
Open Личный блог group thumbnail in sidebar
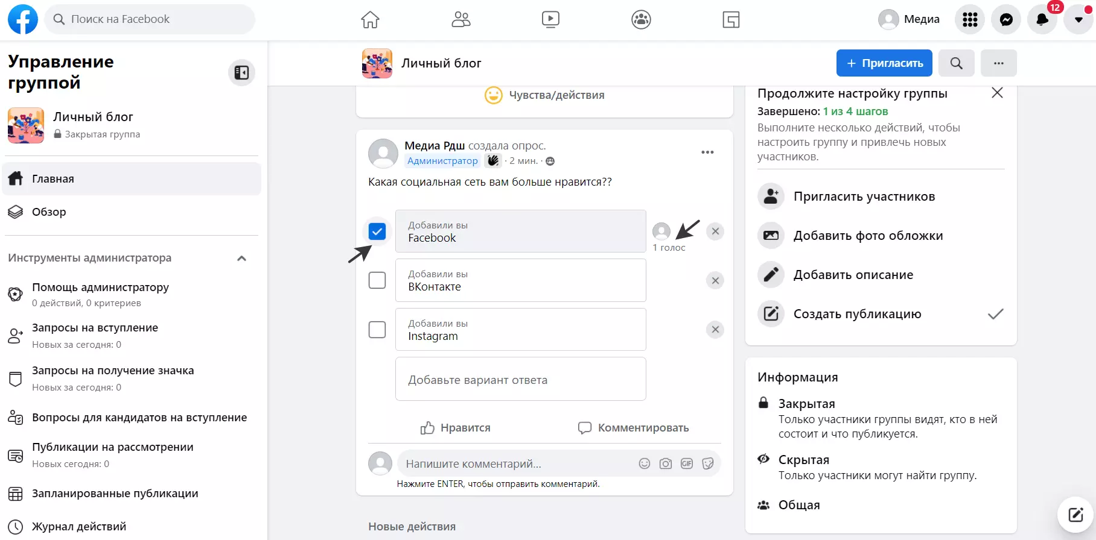(26, 125)
